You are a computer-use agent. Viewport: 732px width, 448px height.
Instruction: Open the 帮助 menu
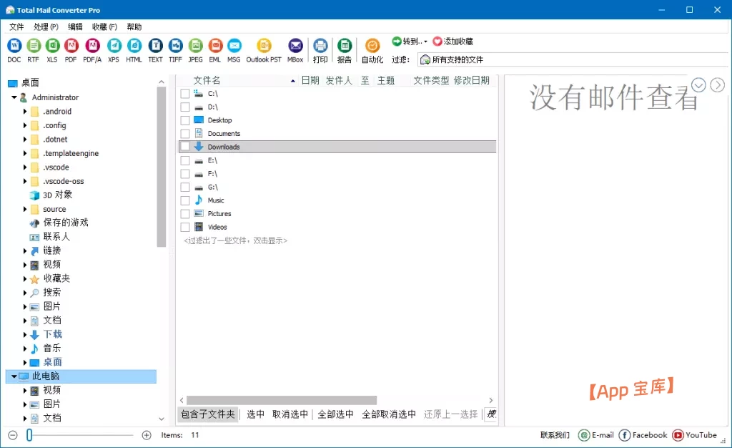coord(134,26)
